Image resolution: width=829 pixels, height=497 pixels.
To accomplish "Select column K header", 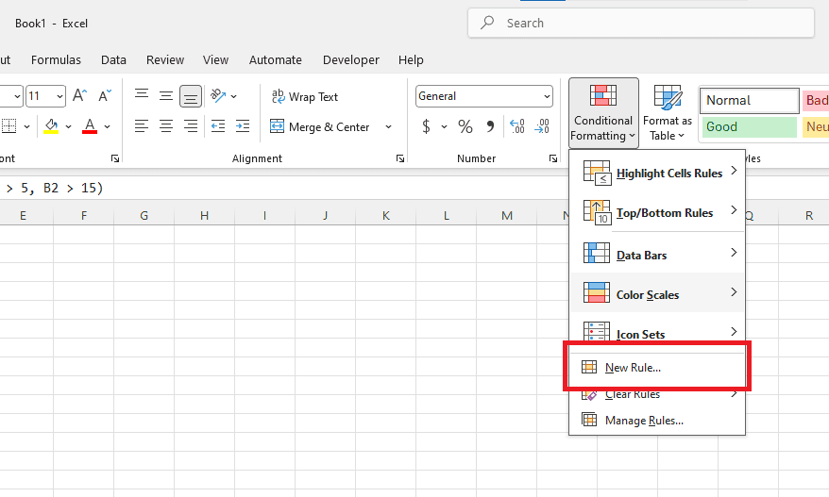I will pos(386,215).
